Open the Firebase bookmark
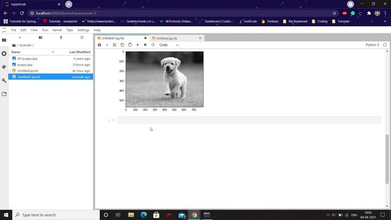391x220 pixels. tap(270, 21)
